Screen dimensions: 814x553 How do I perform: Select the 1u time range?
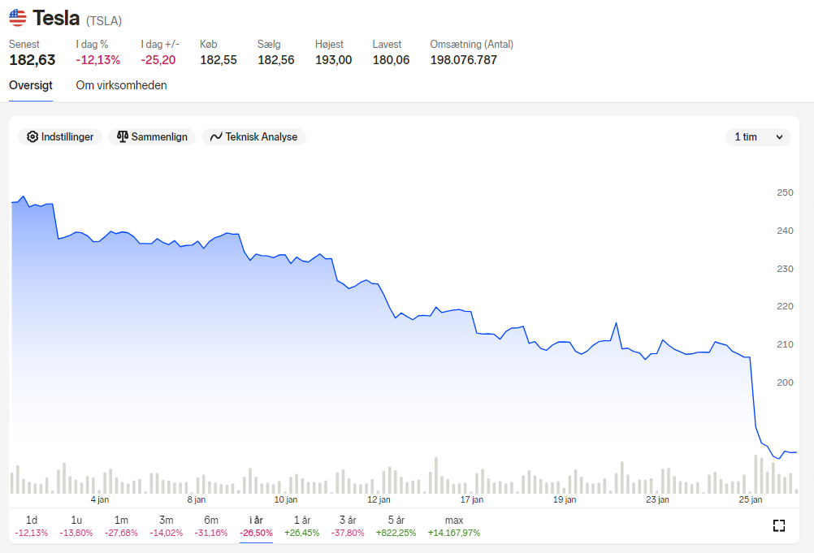pos(76,526)
